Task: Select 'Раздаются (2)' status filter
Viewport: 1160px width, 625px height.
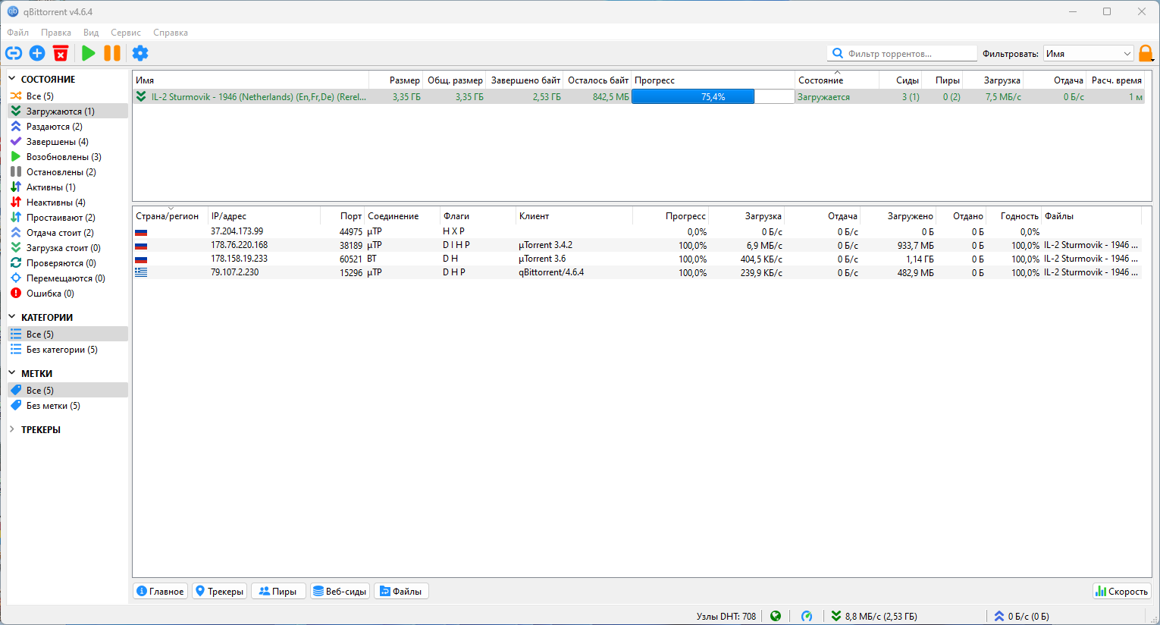Action: point(67,127)
